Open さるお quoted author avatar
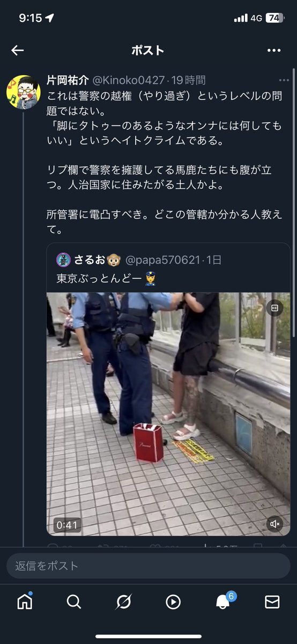The width and height of the screenshot is (297, 644). tap(64, 260)
